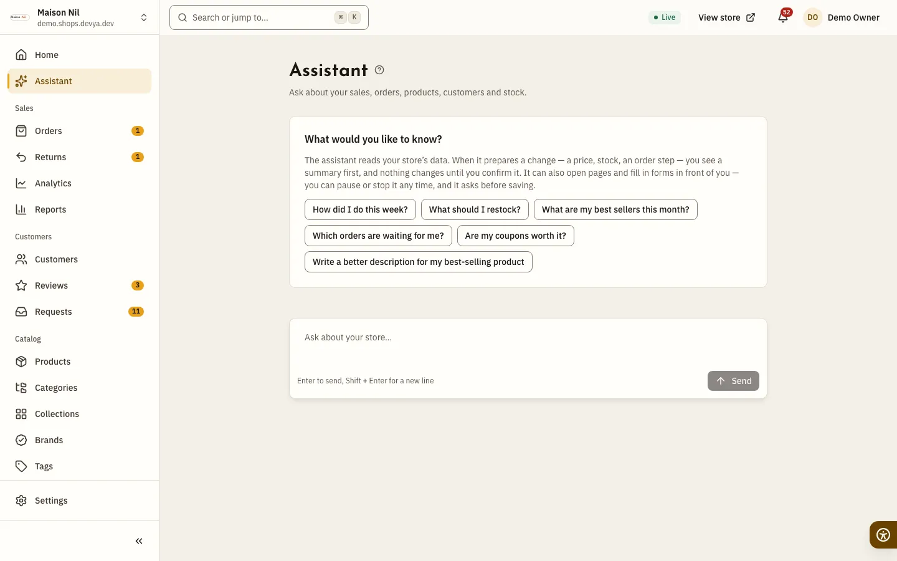Choose "Are my coupons worth it?" suggestion

(516, 236)
